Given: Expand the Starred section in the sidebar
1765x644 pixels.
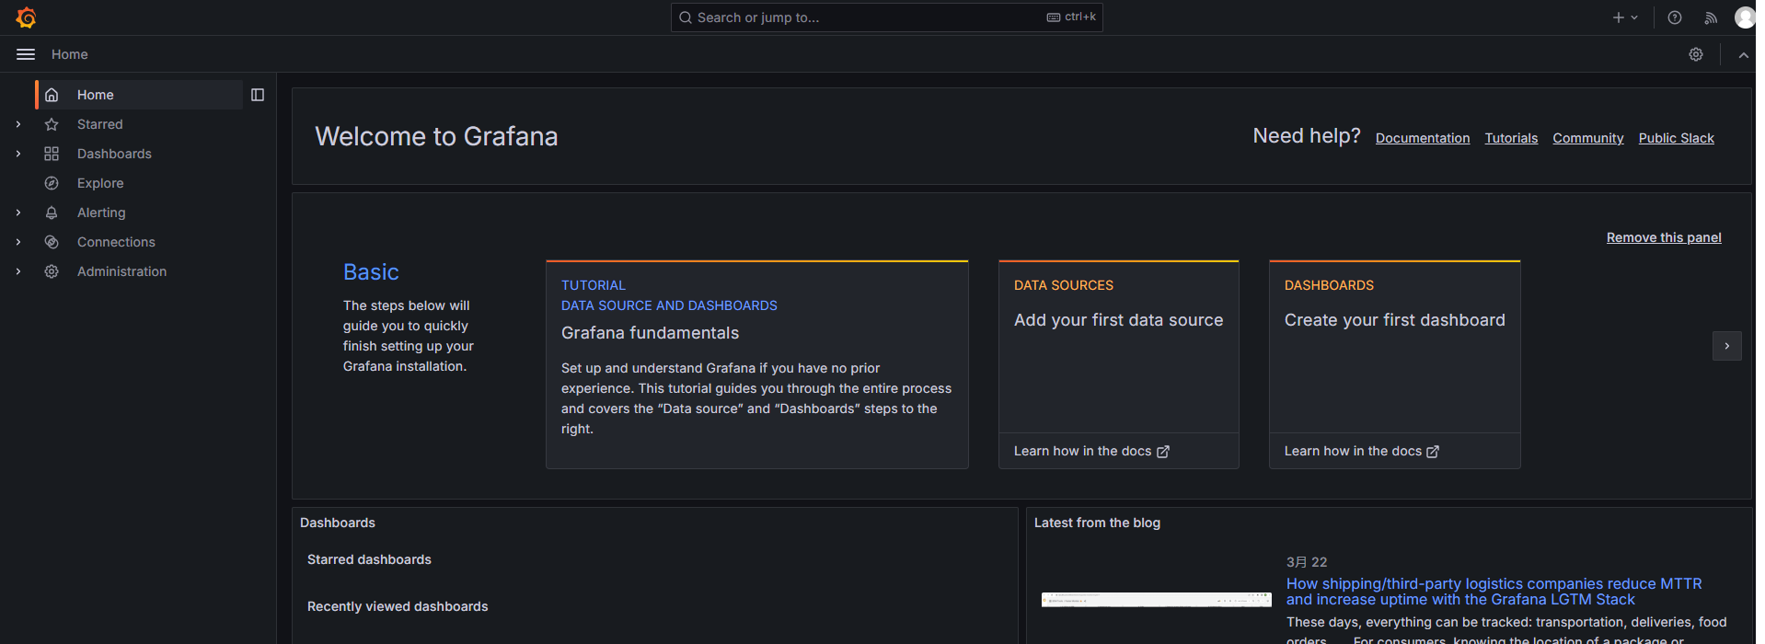Looking at the screenshot, I should click(18, 124).
